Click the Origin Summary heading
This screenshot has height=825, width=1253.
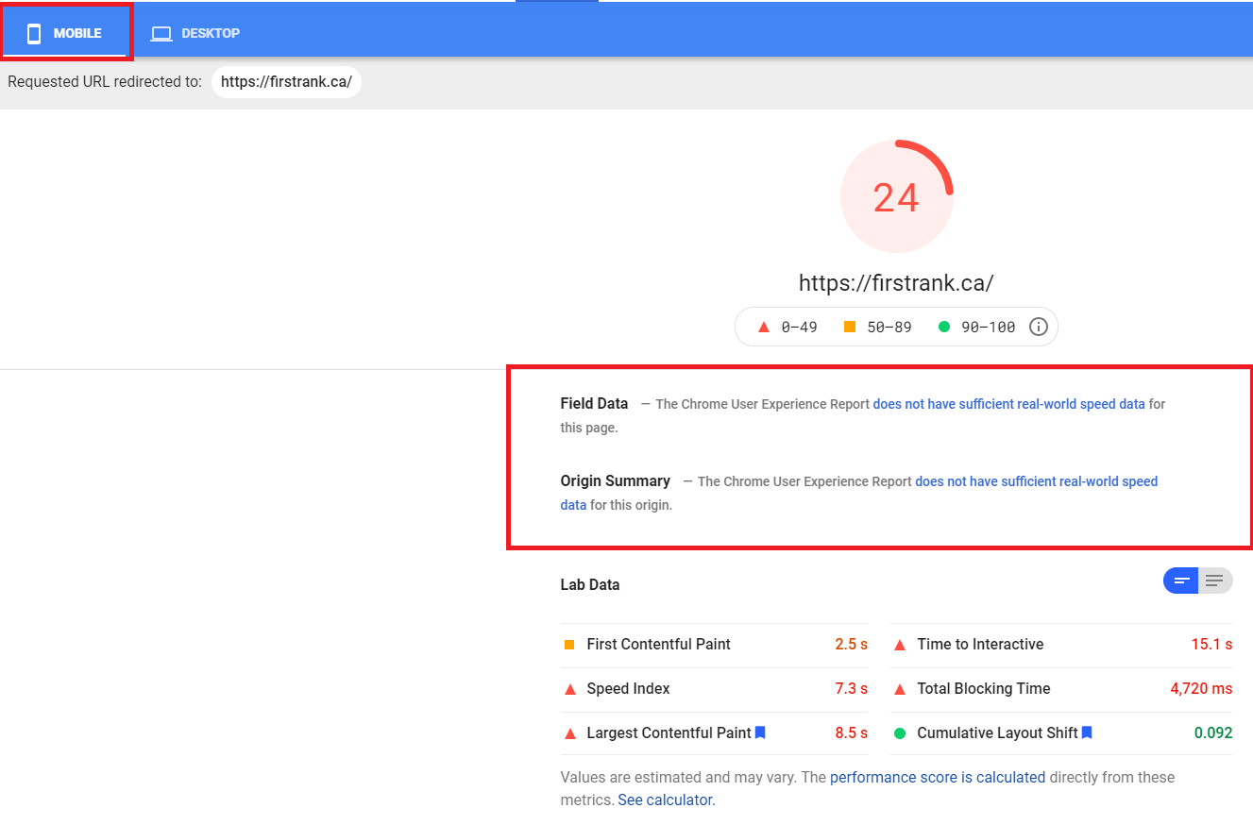click(x=615, y=481)
